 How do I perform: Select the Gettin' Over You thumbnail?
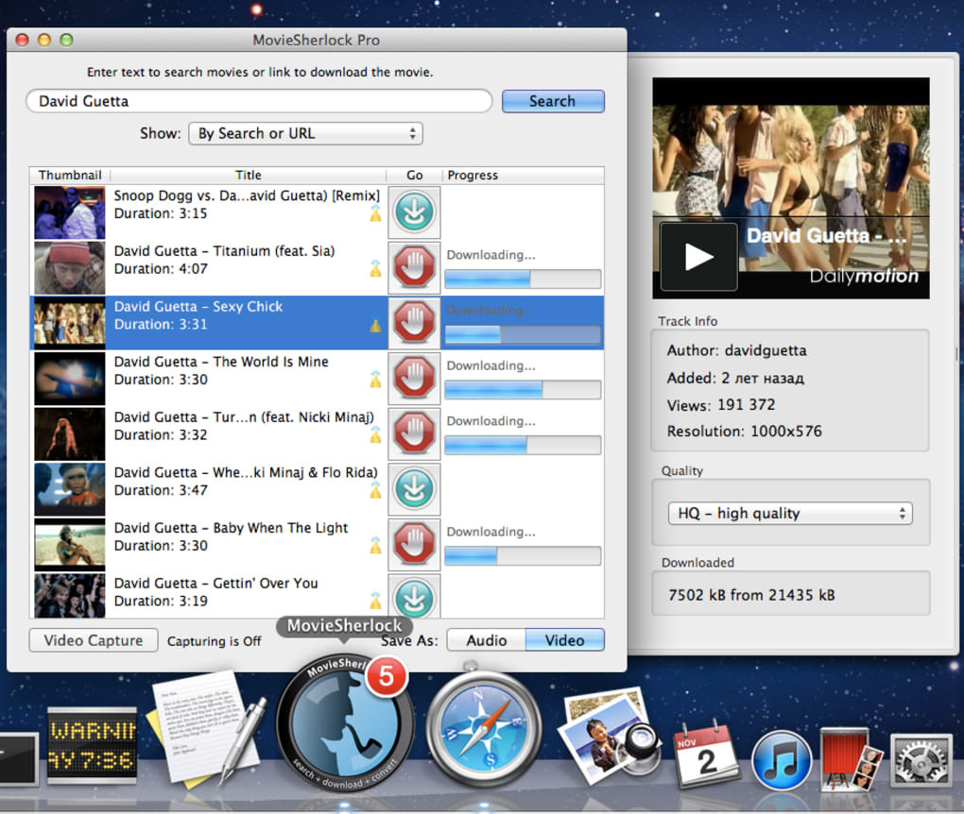pos(70,596)
